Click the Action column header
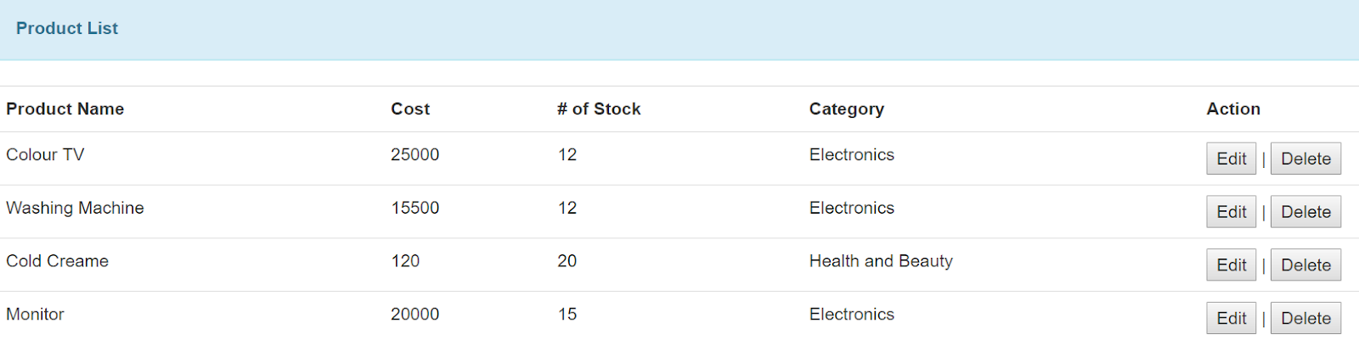 (x=1233, y=109)
